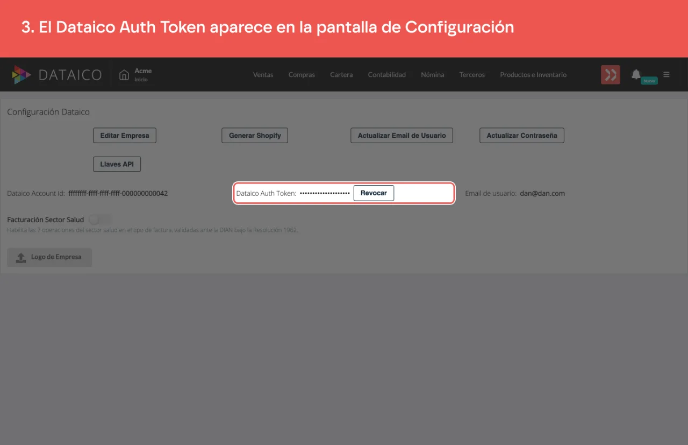The height and width of the screenshot is (445, 688).
Task: Toggle Facturación Sector Salud switch
Action: click(101, 220)
